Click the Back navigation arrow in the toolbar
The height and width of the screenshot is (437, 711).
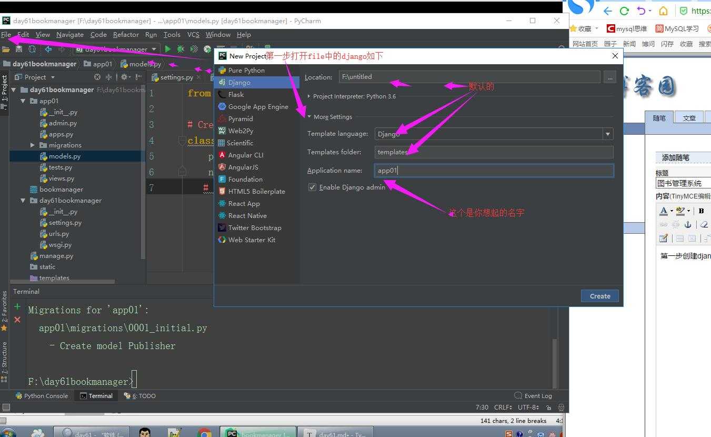click(48, 49)
